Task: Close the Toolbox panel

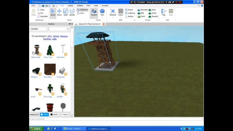Action: click(72, 24)
